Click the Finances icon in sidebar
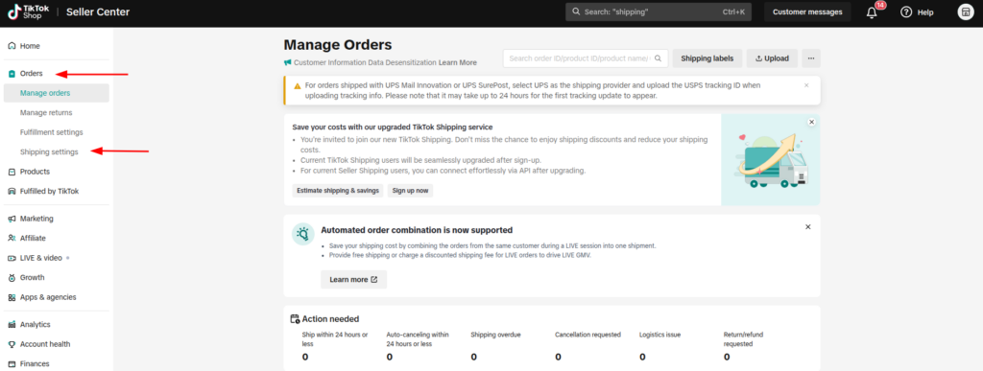983x371 pixels. tap(12, 364)
